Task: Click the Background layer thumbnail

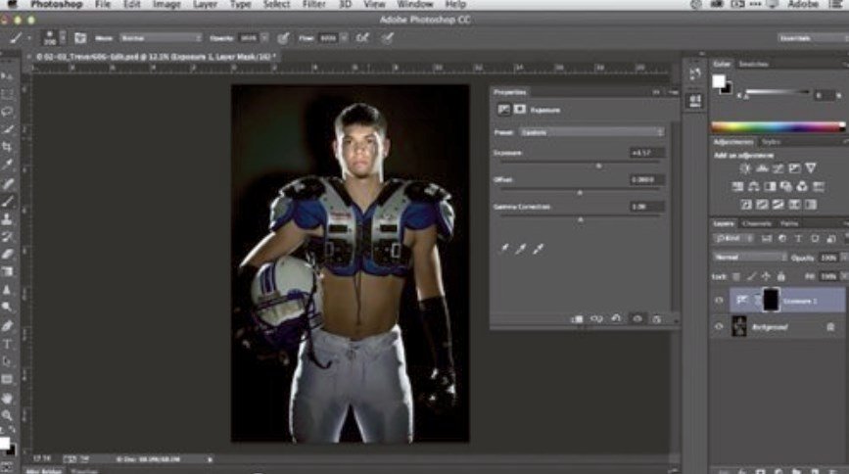Action: [739, 327]
